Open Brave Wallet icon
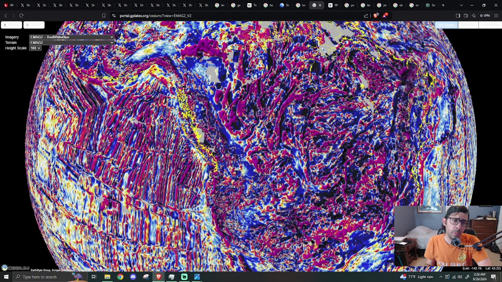Screen dimensions: 502x282 (x=466, y=16)
